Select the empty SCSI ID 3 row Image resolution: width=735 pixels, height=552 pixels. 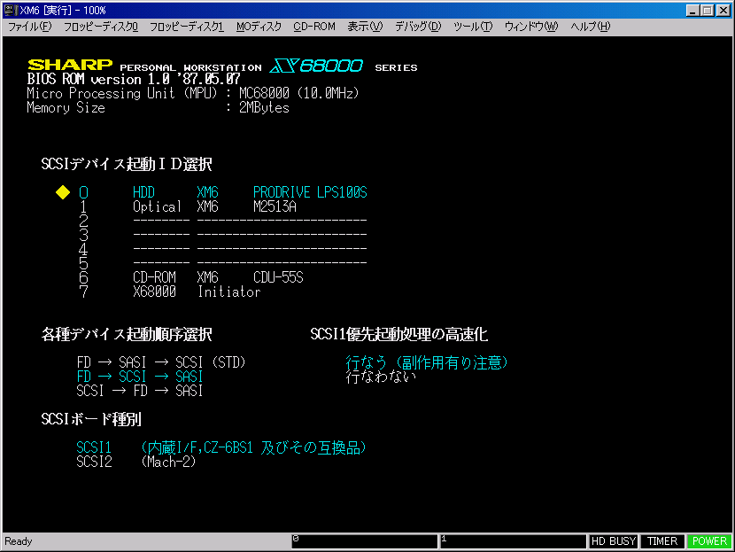(x=222, y=235)
